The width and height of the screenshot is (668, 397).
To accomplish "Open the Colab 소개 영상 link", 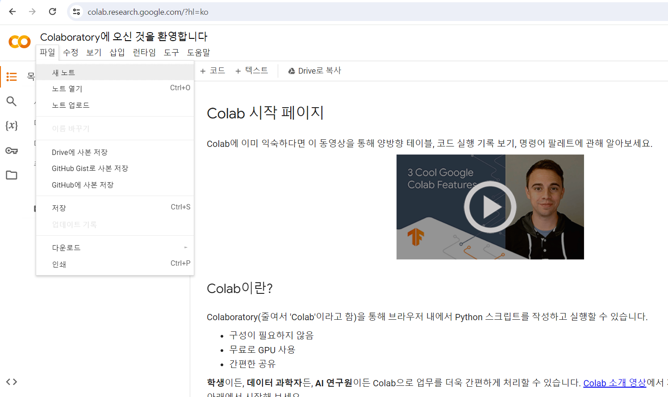I will click(614, 383).
